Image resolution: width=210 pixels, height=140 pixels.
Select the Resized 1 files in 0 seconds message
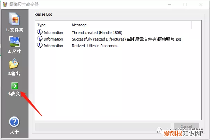pyautogui.click(x=95, y=46)
